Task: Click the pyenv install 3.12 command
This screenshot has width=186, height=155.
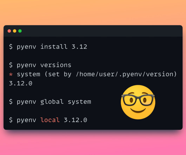Action: [x=52, y=47]
